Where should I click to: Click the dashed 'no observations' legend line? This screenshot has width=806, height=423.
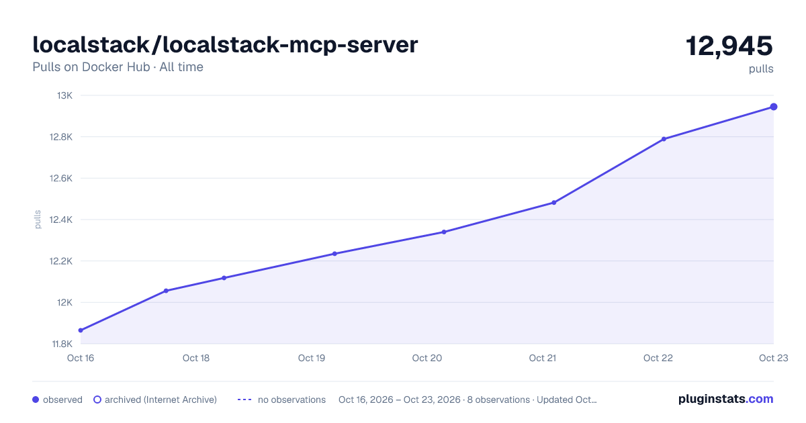pyautogui.click(x=244, y=399)
